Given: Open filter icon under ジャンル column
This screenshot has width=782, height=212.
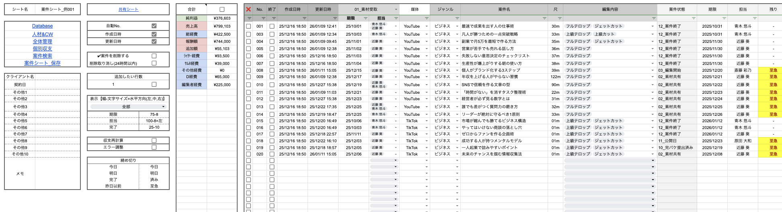Looking at the screenshot, I should [457, 18].
